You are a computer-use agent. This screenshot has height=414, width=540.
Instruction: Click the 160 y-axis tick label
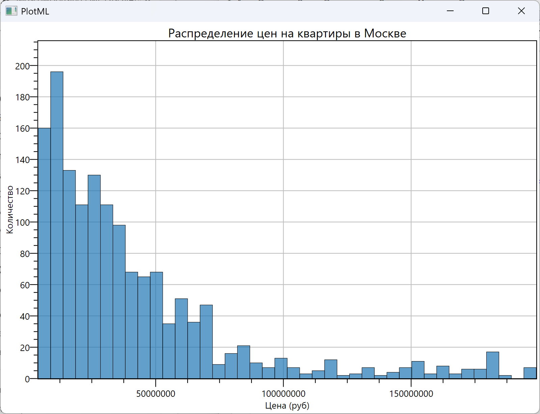pyautogui.click(x=22, y=129)
